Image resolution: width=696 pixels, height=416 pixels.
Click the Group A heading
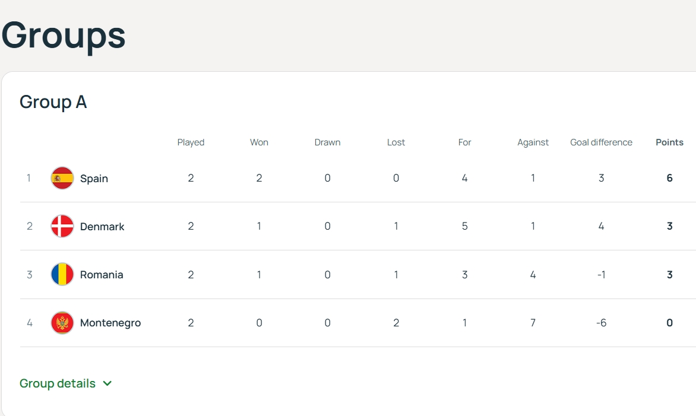53,102
